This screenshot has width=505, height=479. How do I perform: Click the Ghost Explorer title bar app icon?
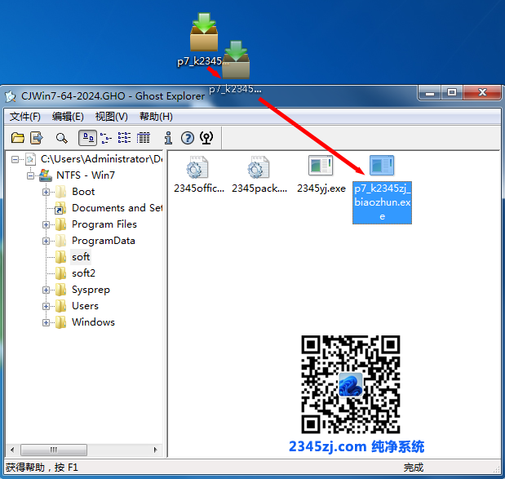[x=11, y=96]
